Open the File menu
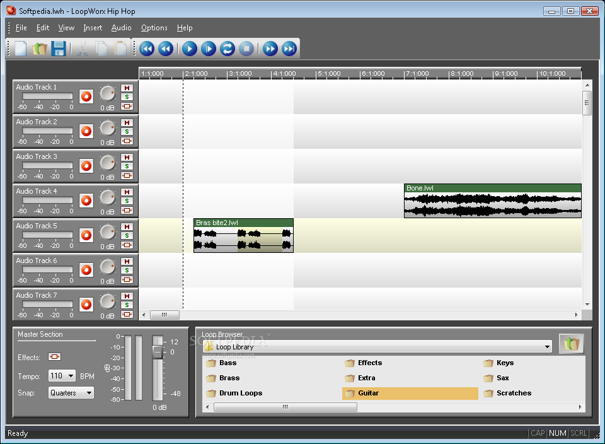The image size is (605, 444). pos(21,28)
